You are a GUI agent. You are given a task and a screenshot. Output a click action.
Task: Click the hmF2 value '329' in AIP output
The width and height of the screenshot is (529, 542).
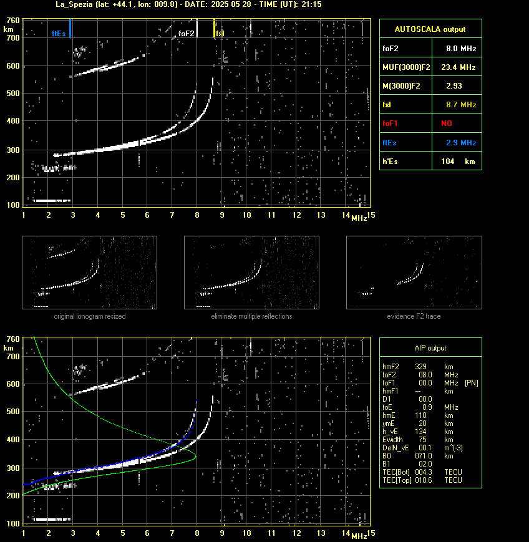(420, 366)
